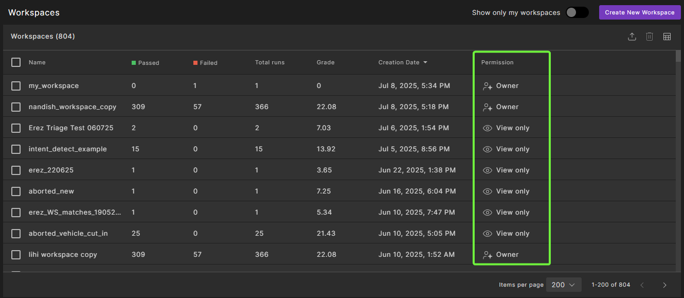
Task: Click the previous page arrow
Action: click(x=642, y=285)
